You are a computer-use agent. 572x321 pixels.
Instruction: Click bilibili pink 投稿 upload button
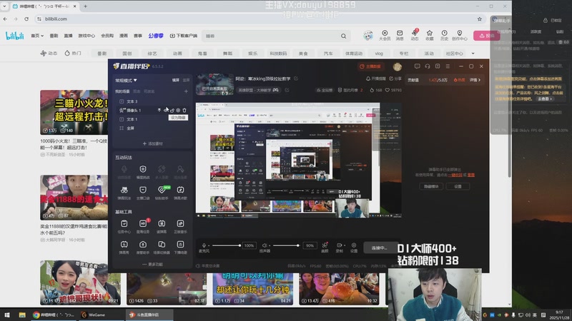(x=487, y=36)
